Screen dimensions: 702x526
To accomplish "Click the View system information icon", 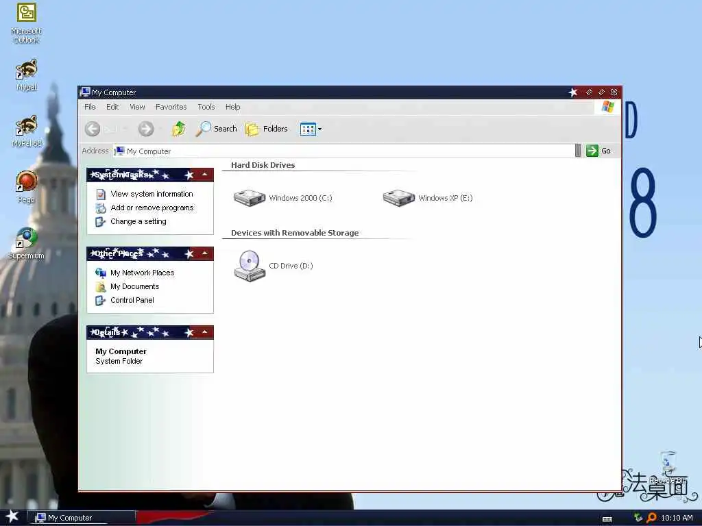I will (x=101, y=194).
